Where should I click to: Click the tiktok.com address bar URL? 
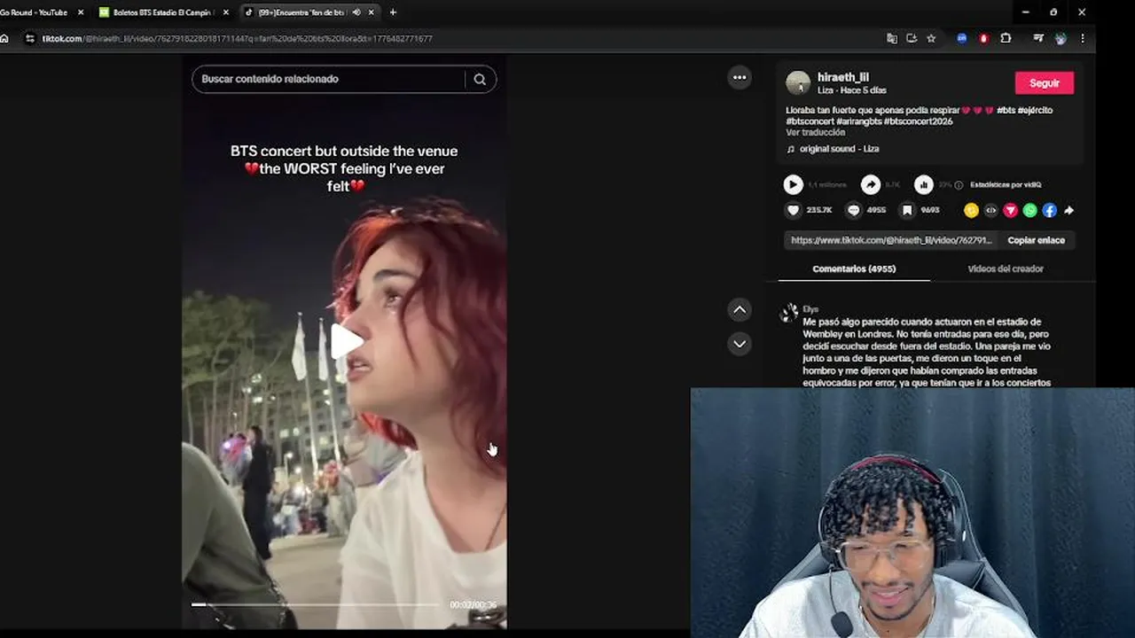238,38
